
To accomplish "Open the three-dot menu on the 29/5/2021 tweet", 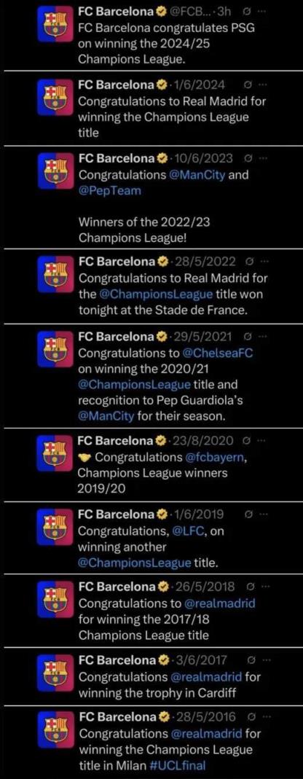I will point(263,337).
